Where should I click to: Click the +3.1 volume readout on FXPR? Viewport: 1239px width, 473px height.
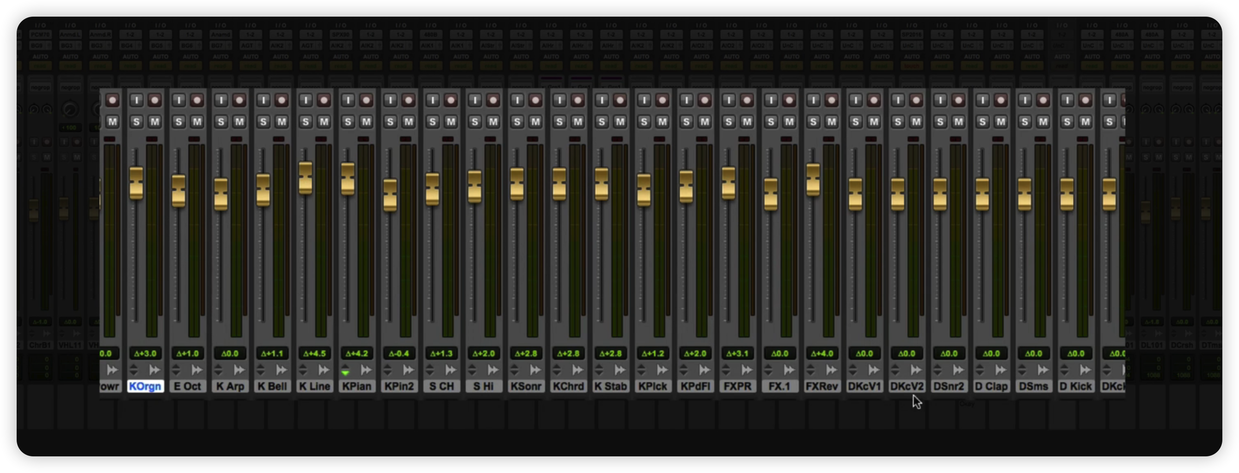click(737, 353)
